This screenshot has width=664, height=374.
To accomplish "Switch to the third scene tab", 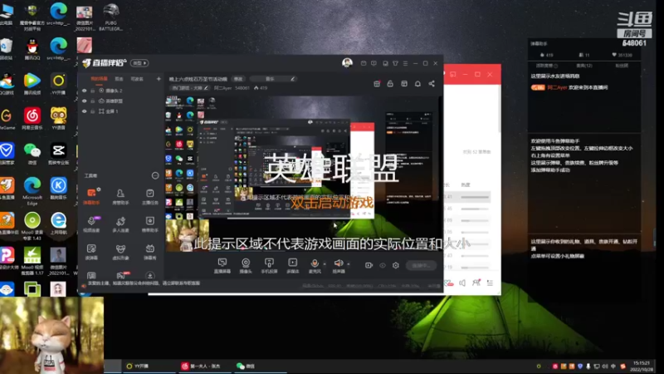I will (137, 79).
